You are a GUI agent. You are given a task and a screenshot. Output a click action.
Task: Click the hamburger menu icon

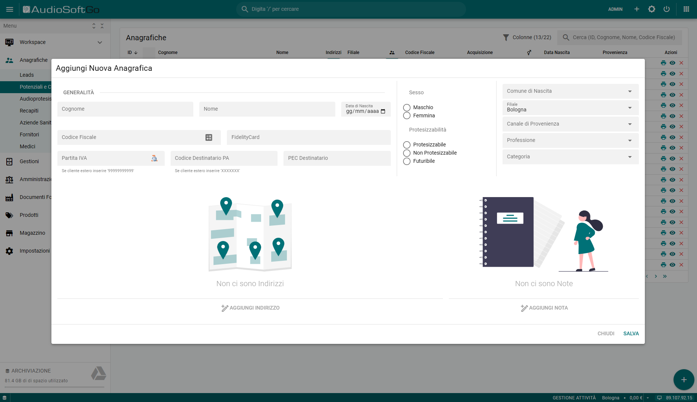coord(10,9)
